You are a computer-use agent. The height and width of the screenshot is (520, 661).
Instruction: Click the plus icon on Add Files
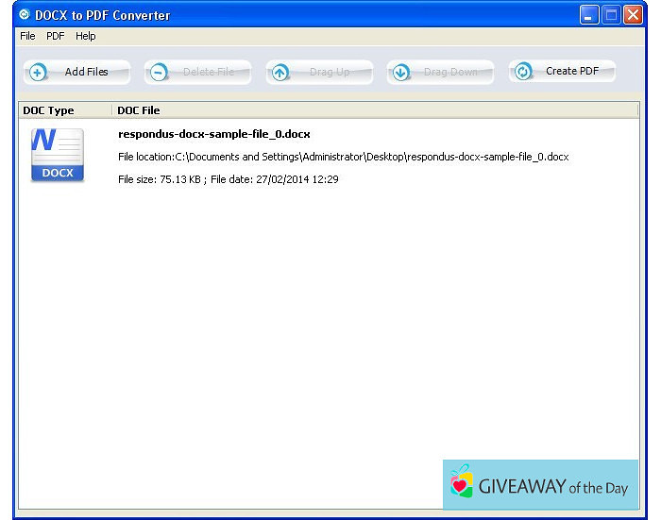coord(38,72)
